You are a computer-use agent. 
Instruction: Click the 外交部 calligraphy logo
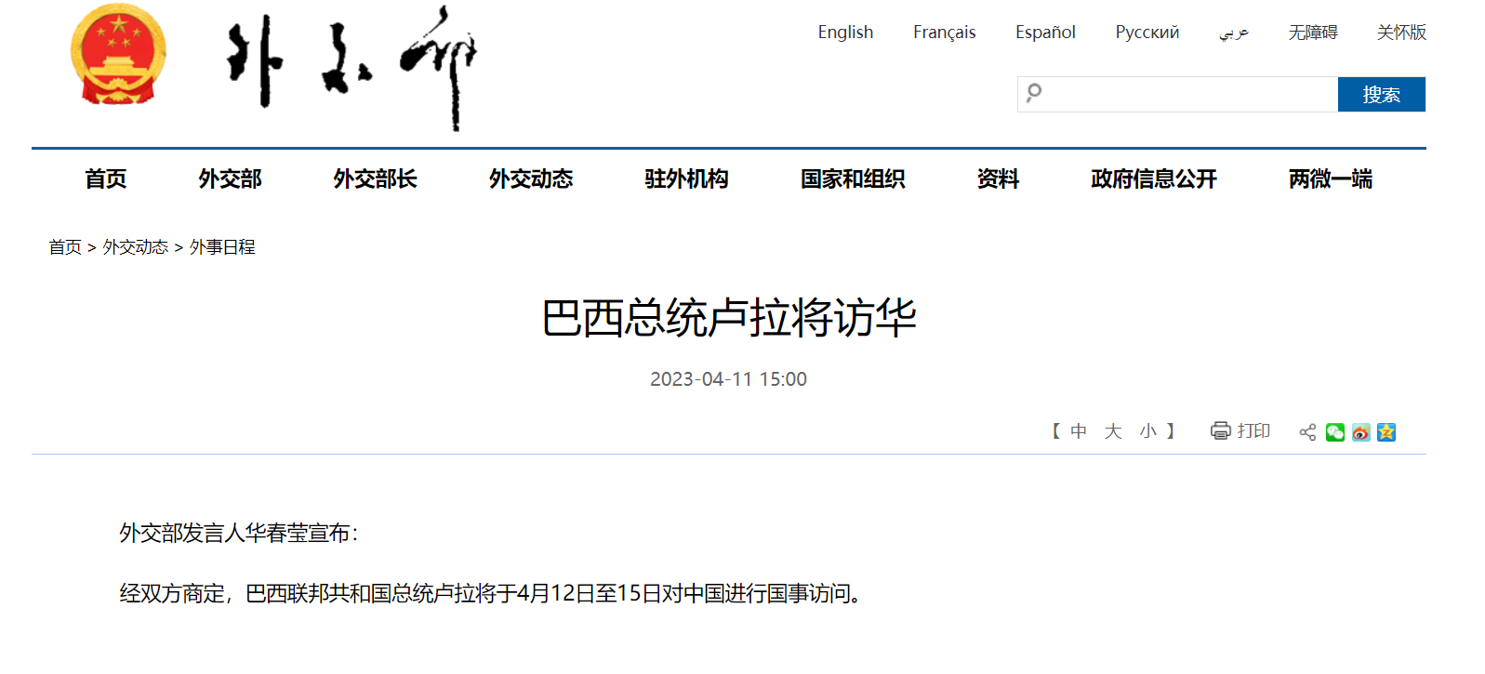point(351,67)
